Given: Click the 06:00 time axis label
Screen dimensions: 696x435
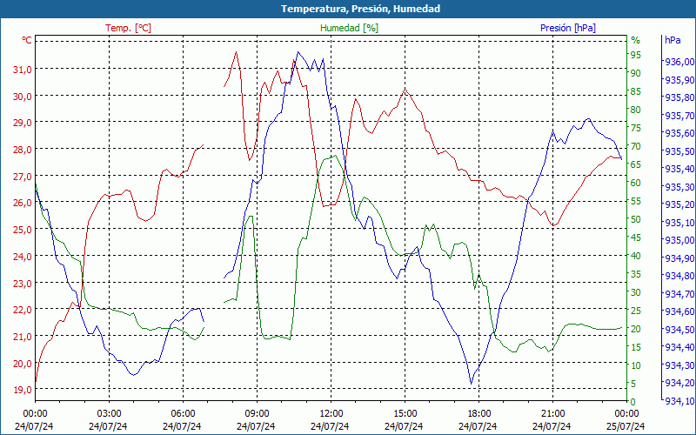Looking at the screenshot, I should point(183,412).
